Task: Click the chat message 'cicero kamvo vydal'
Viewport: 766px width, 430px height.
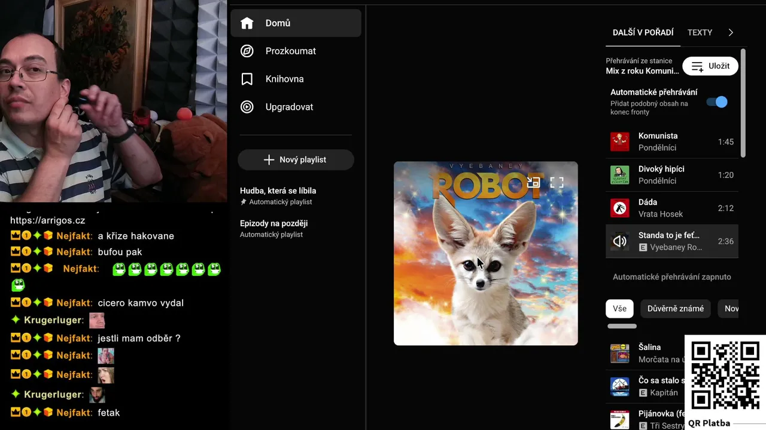Action: (x=141, y=303)
